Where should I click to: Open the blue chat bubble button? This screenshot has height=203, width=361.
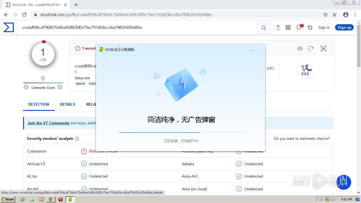tap(344, 182)
